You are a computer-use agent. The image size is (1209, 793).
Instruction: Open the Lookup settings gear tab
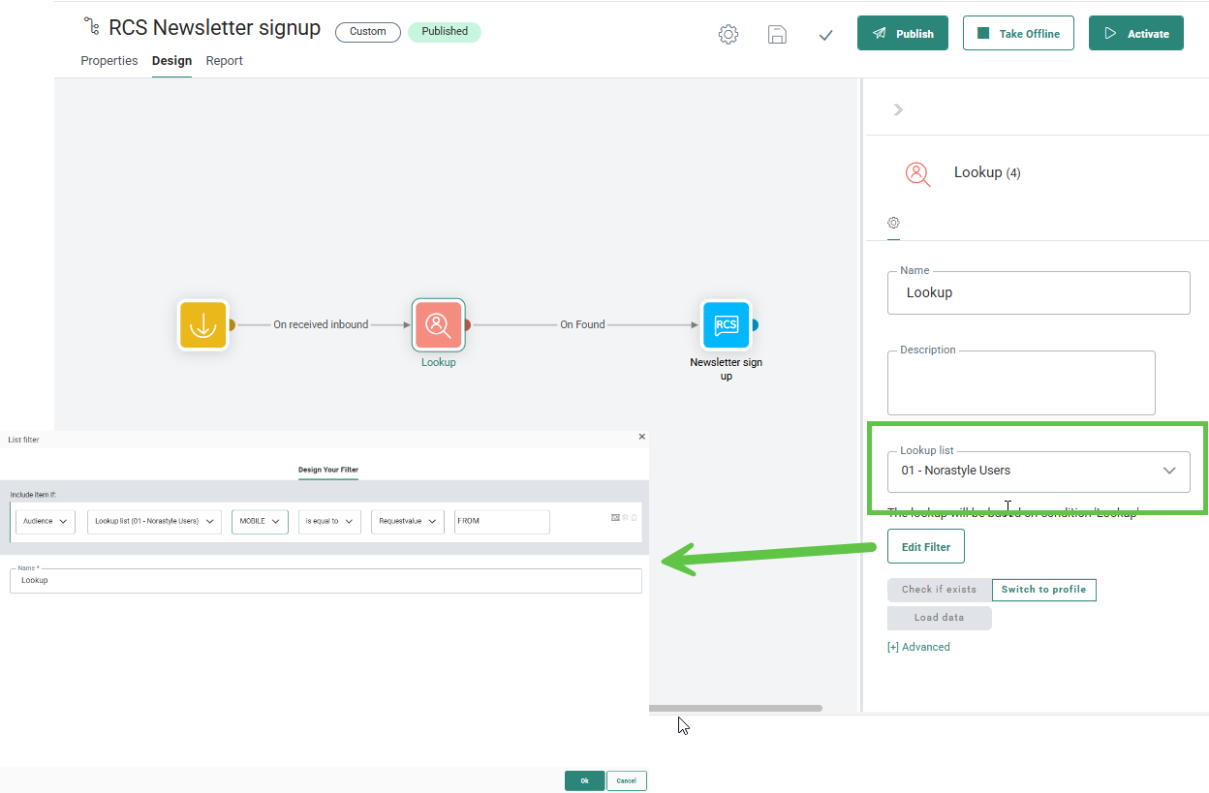tap(893, 223)
